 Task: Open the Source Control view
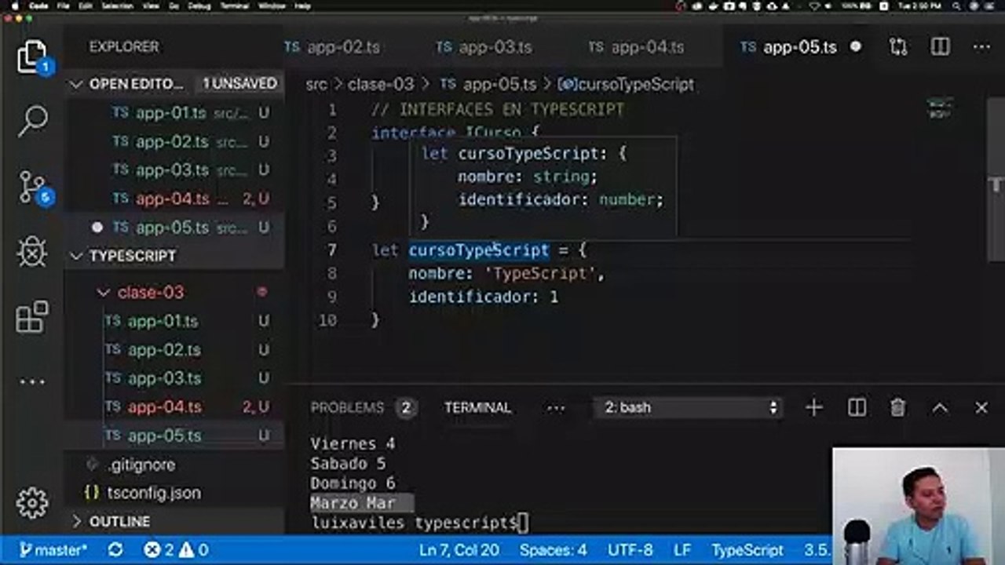click(34, 187)
